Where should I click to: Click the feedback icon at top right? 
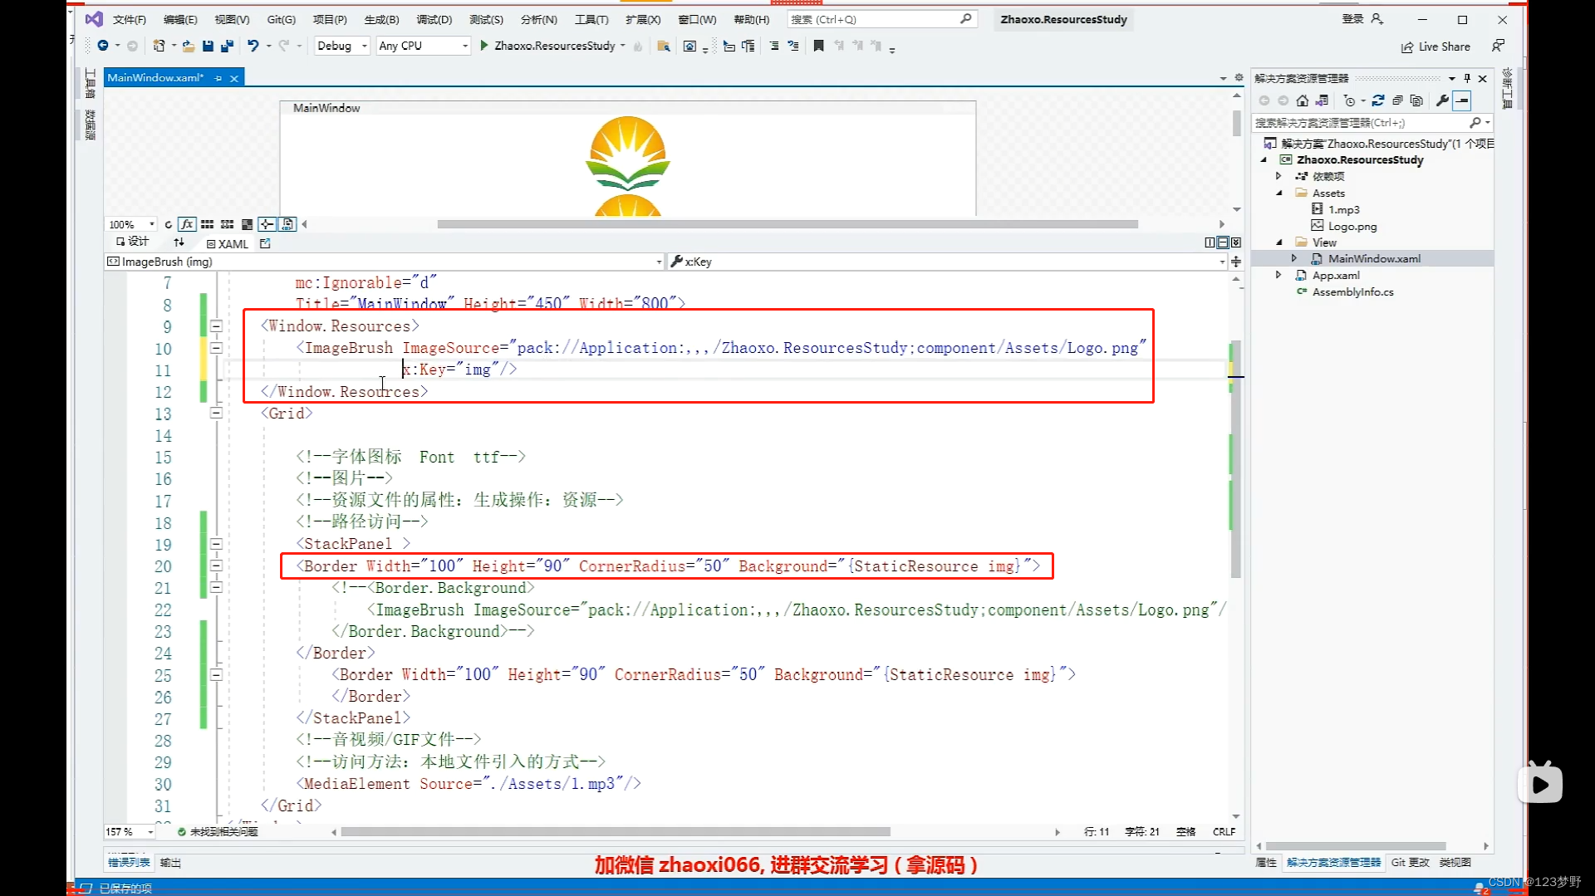1498,47
